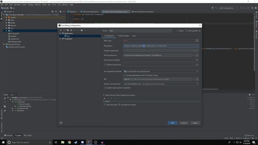258x145 pixels.
Task: Click the Cancel button
Action: [184, 123]
